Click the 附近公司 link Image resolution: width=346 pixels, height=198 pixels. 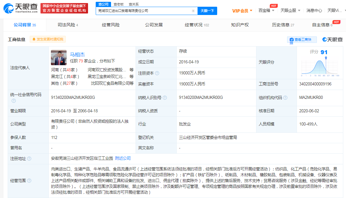click(123, 158)
